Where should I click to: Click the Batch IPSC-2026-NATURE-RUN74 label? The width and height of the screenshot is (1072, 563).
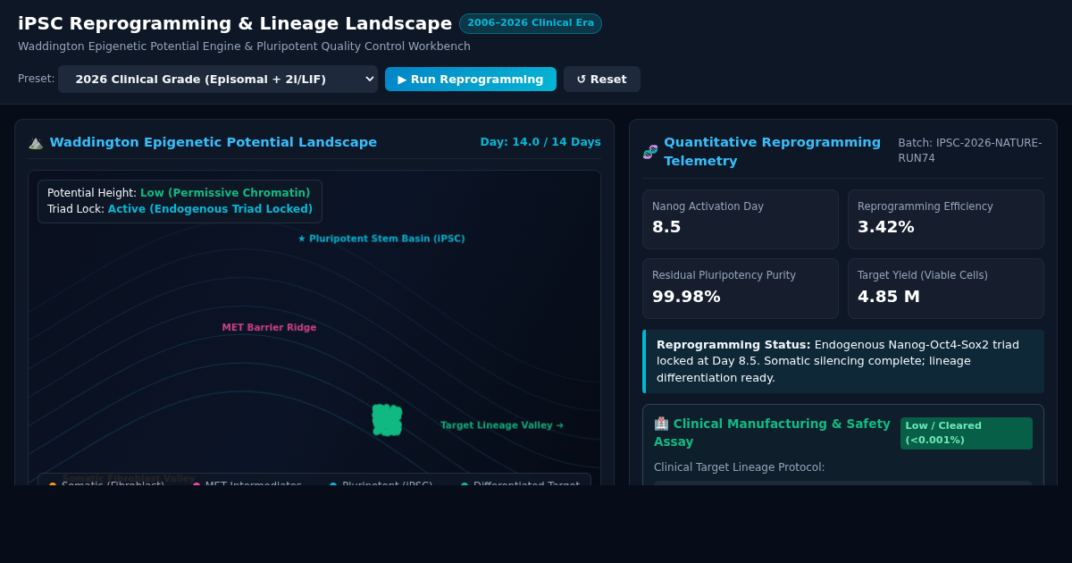tap(970, 150)
